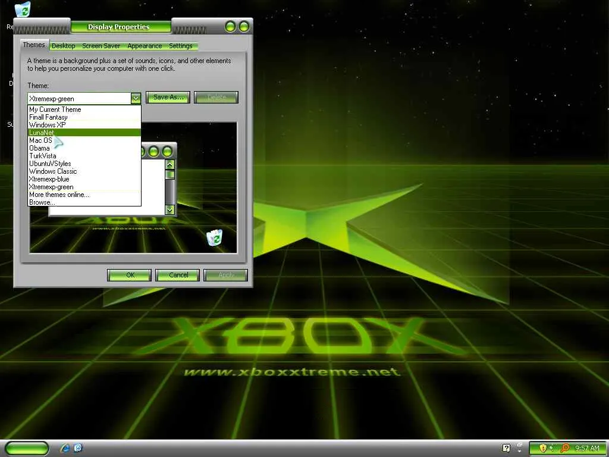The width and height of the screenshot is (609, 457).
Task: Open the Recycle Bin desktop icon
Action: click(x=23, y=10)
